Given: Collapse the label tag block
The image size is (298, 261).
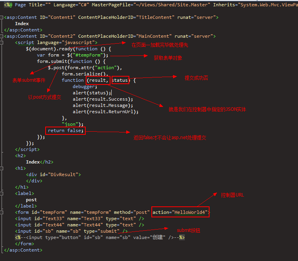Looking at the screenshot, I should [2, 193].
